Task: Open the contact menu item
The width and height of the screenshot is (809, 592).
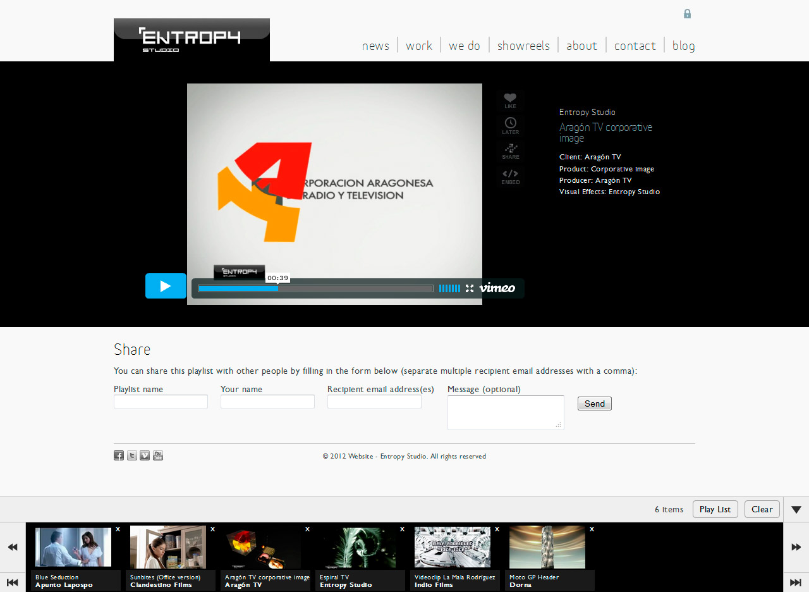Action: pos(635,46)
